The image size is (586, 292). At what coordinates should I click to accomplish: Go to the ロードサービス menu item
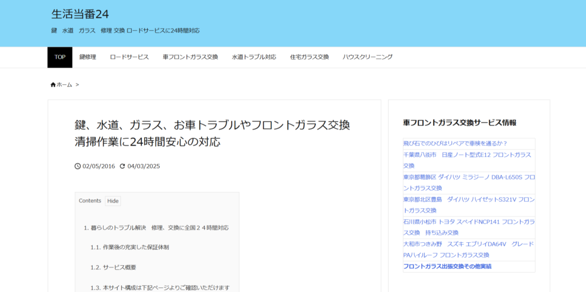(129, 57)
